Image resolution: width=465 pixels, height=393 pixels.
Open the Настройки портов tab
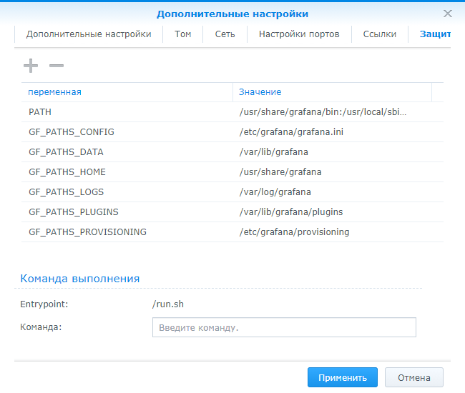click(x=299, y=34)
